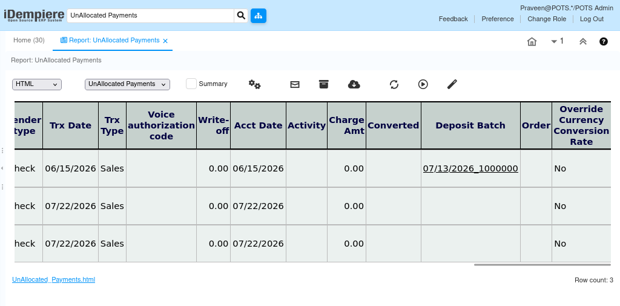Click the Charge Amt column header
This screenshot has width=620, height=306.
click(346, 125)
